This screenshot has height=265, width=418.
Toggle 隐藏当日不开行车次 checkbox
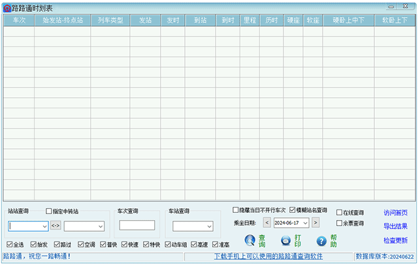pyautogui.click(x=235, y=210)
